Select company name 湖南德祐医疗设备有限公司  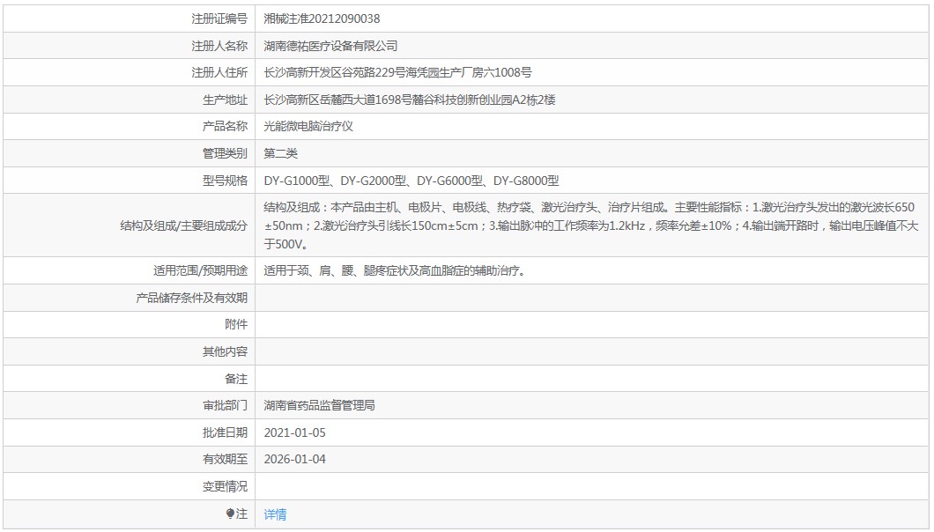330,46
